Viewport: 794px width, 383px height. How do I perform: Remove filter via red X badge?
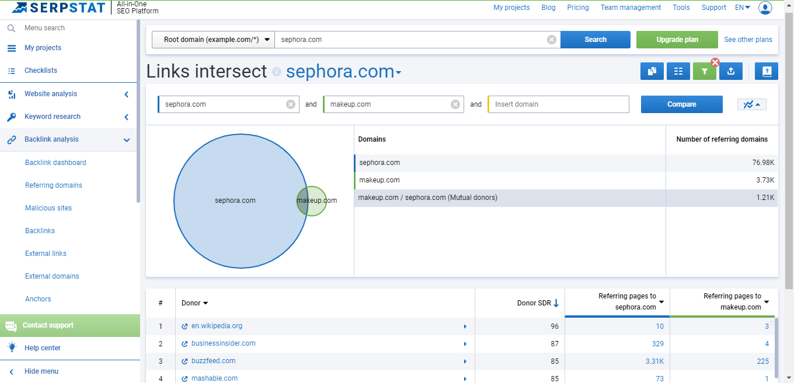point(715,62)
